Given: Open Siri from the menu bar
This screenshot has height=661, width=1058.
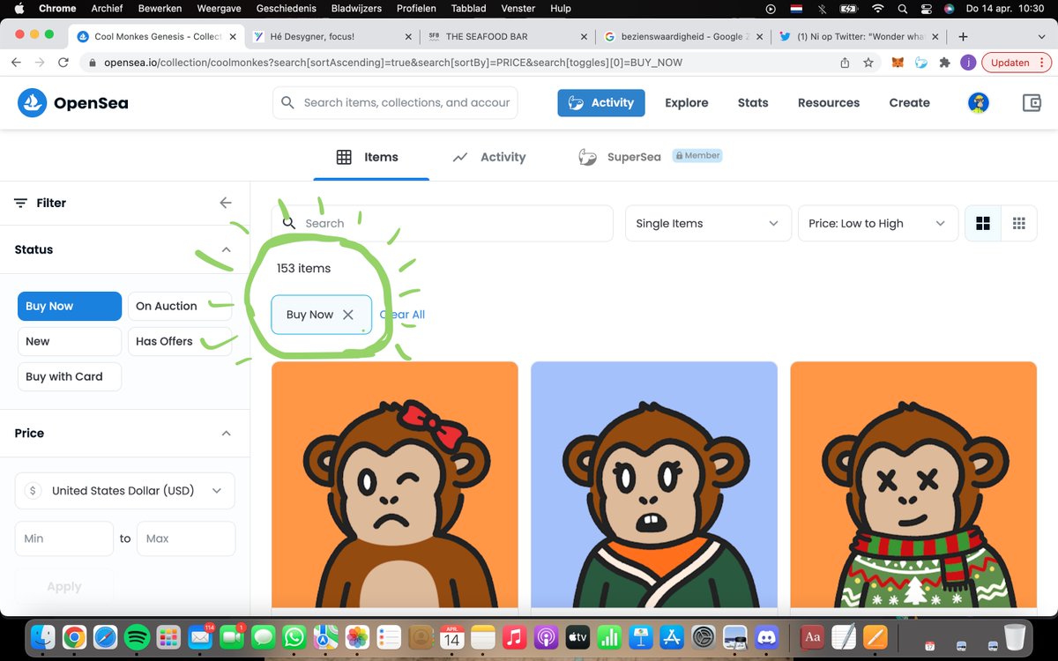Looking at the screenshot, I should click(950, 9).
